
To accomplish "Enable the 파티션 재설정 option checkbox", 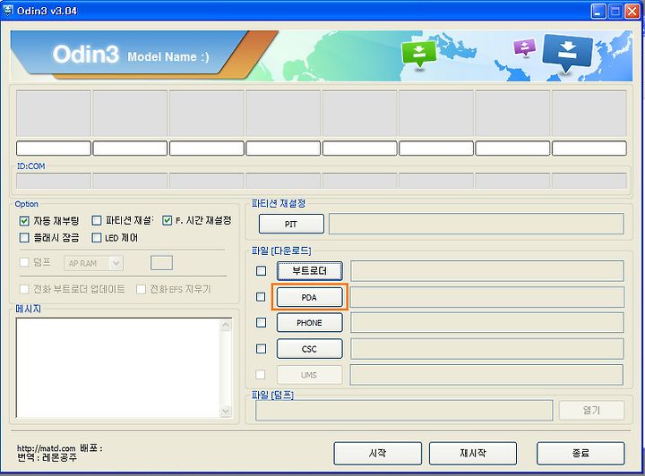I will [x=96, y=221].
